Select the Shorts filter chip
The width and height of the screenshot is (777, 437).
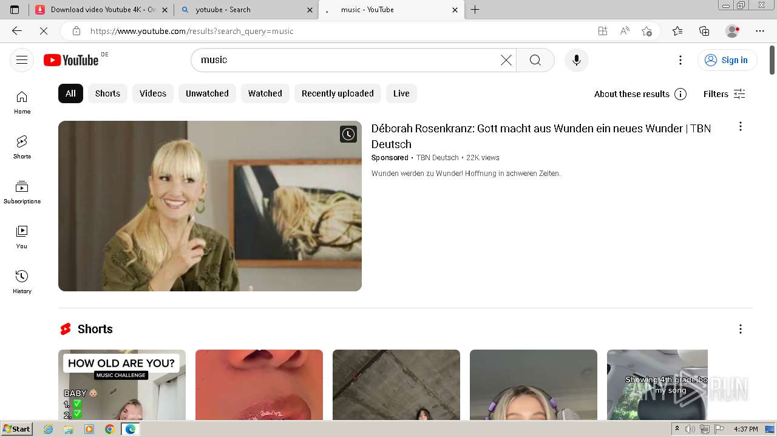point(107,93)
